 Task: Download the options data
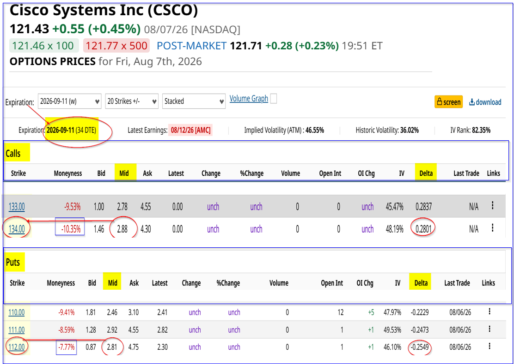tap(485, 102)
